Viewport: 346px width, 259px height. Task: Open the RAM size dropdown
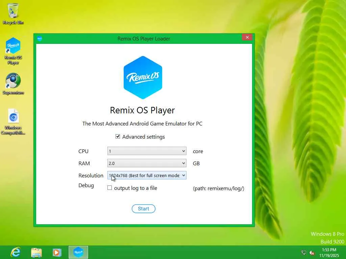point(147,163)
